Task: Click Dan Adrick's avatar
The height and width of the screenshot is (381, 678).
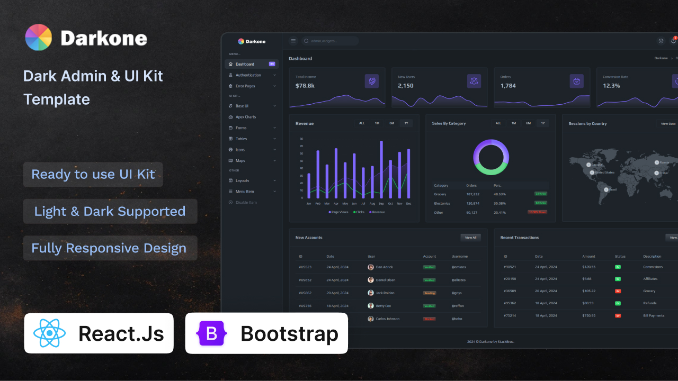Action: click(x=371, y=267)
